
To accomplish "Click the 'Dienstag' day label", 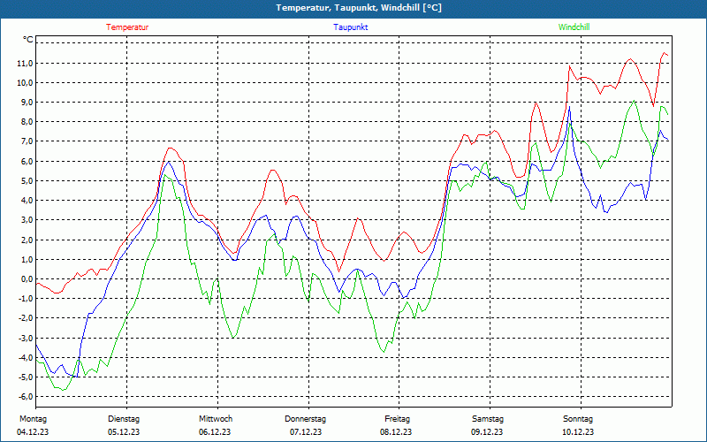I will coord(124,419).
